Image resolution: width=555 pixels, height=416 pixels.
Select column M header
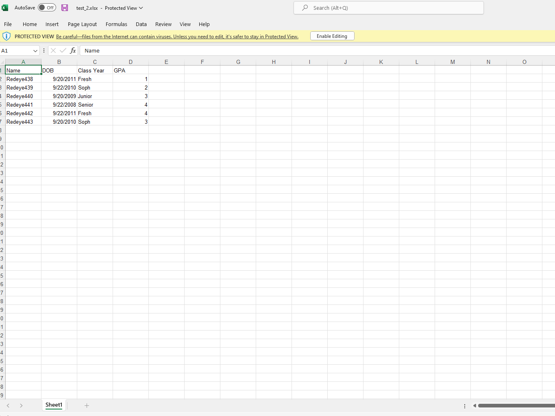[x=453, y=62]
